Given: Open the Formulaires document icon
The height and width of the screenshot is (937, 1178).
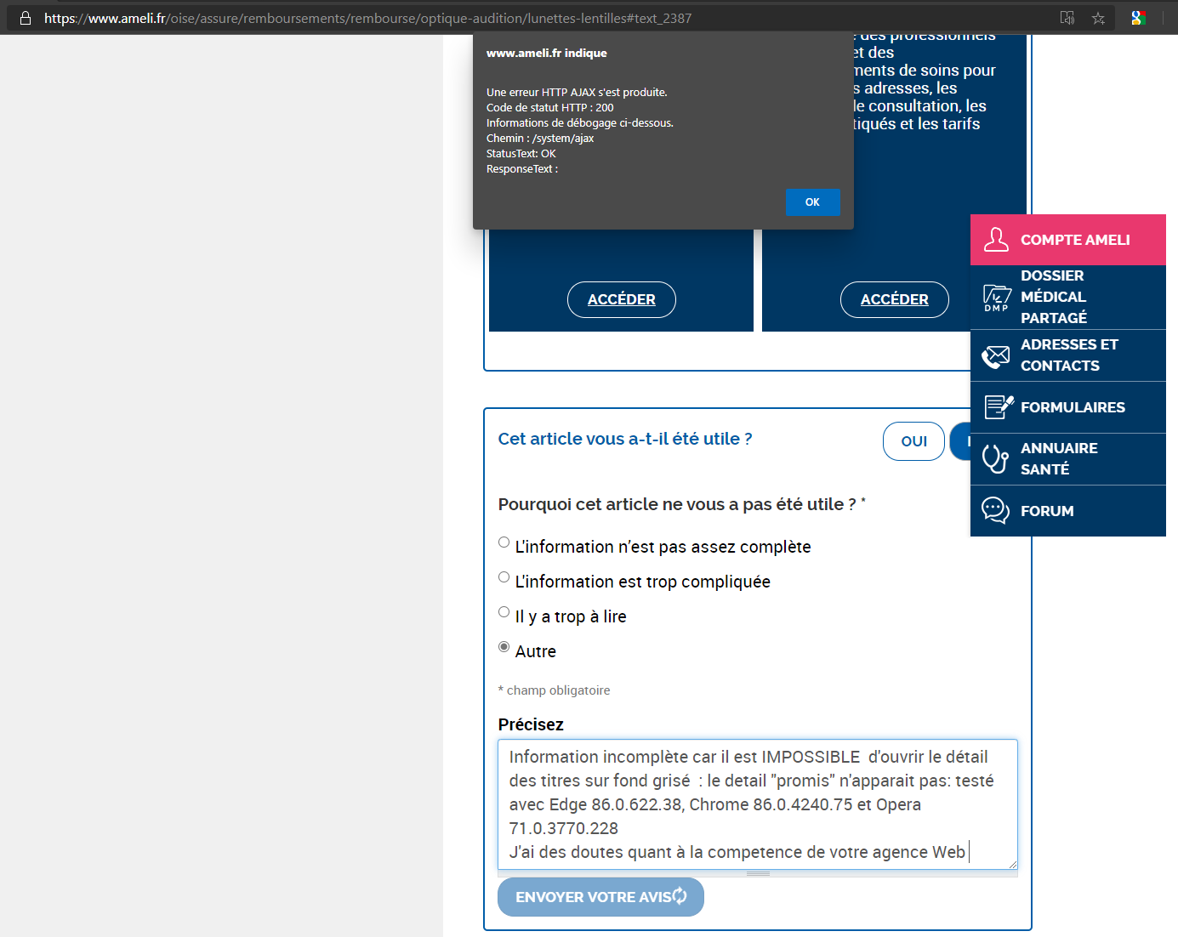Looking at the screenshot, I should 998,407.
